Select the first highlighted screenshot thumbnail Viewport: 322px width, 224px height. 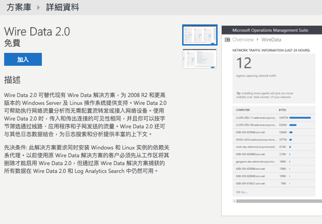click(200, 35)
